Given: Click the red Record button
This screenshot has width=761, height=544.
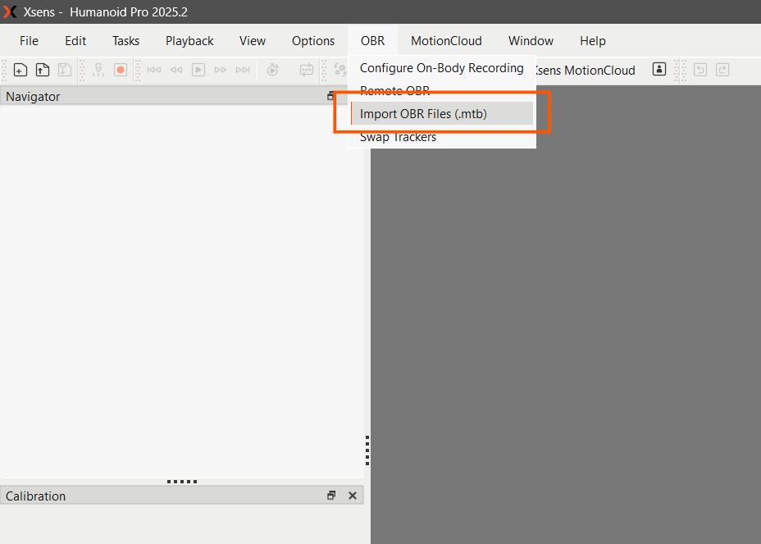Looking at the screenshot, I should 121,70.
